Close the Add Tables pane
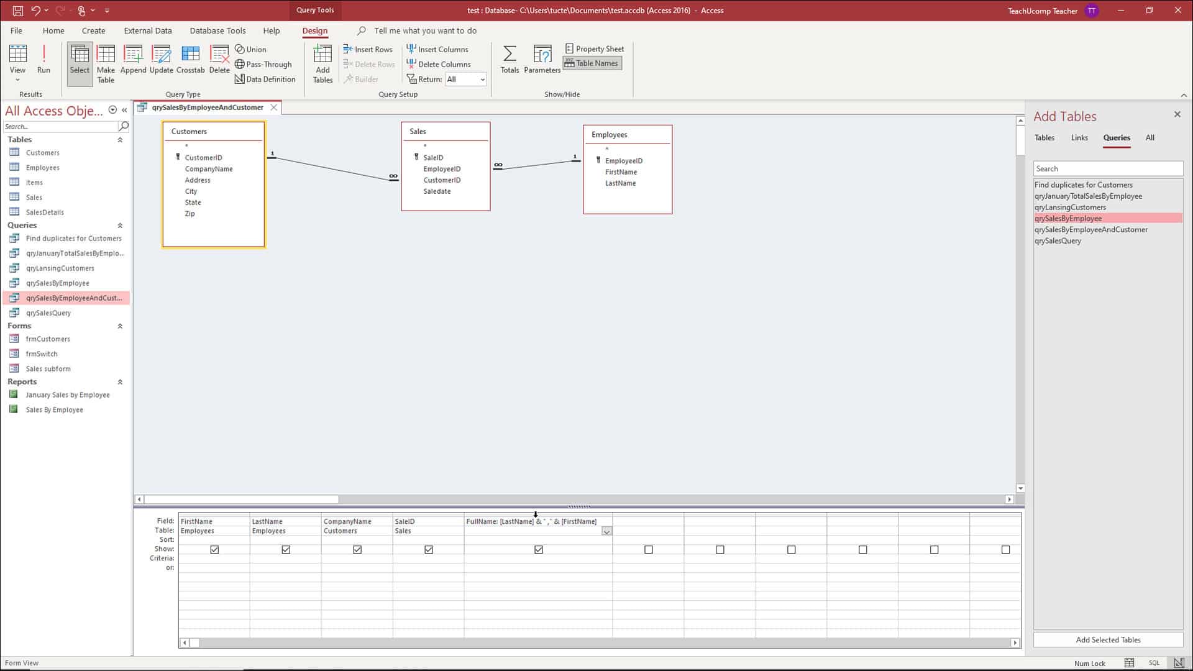 (x=1177, y=114)
